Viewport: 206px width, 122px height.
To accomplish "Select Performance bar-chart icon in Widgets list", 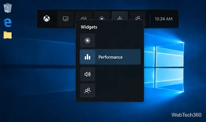I will 88,57.
